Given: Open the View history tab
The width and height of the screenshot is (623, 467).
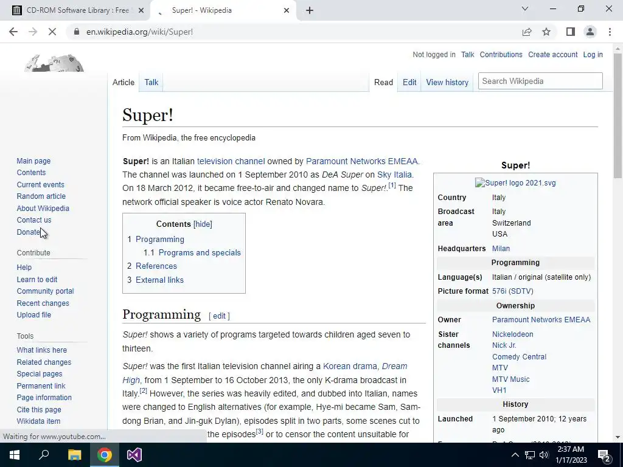Looking at the screenshot, I should [447, 82].
